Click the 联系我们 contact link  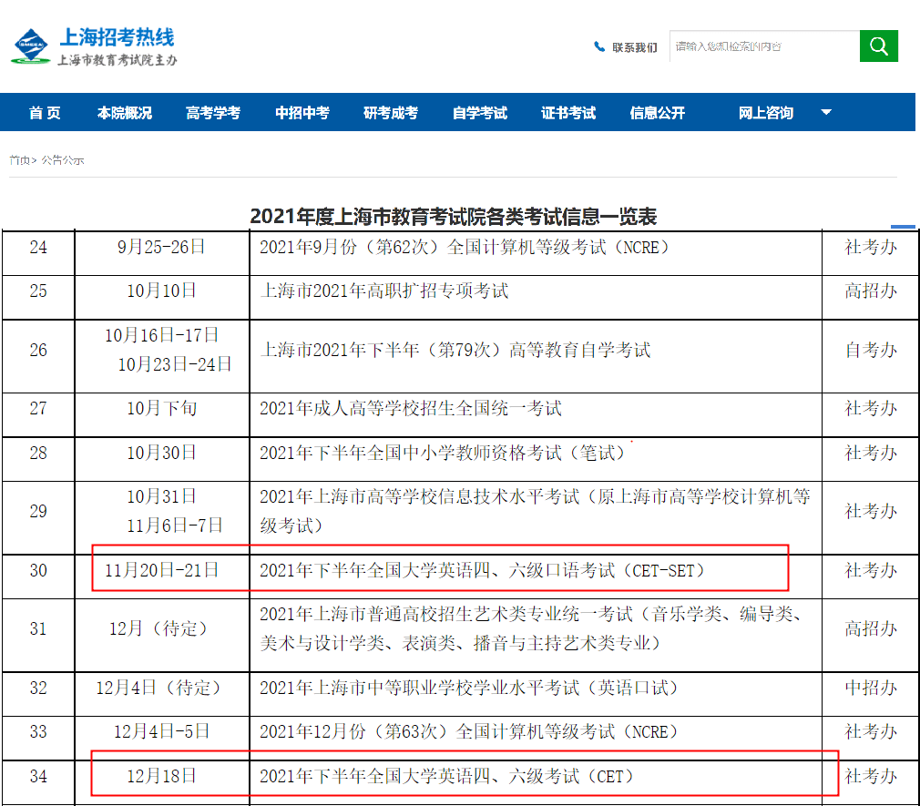(x=635, y=47)
